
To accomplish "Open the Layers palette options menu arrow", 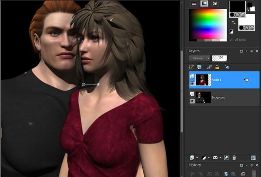I will pos(247,51).
